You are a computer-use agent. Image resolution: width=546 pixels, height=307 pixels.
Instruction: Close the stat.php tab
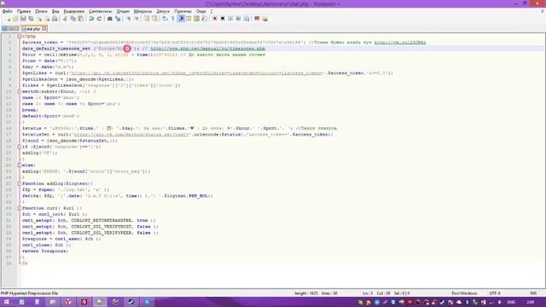tap(44, 29)
